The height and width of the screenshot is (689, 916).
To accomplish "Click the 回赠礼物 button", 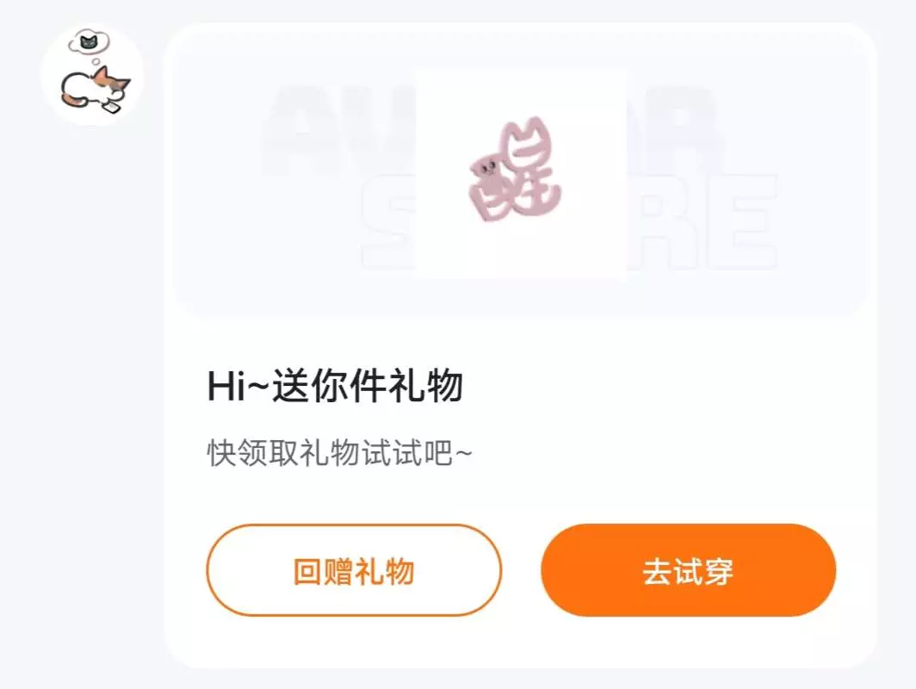I will (x=354, y=570).
